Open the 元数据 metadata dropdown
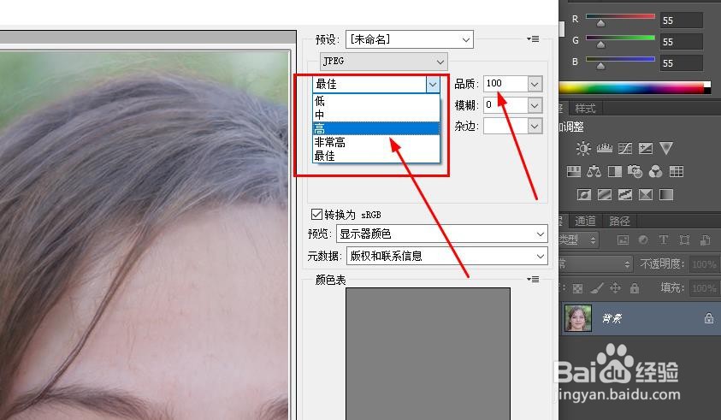Screen dimensions: 721x420 [x=447, y=256]
